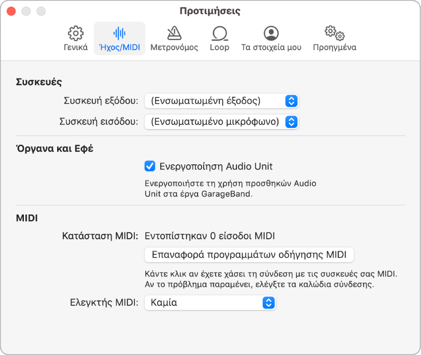Click the Τα στοιχεία μου label

coord(271,47)
